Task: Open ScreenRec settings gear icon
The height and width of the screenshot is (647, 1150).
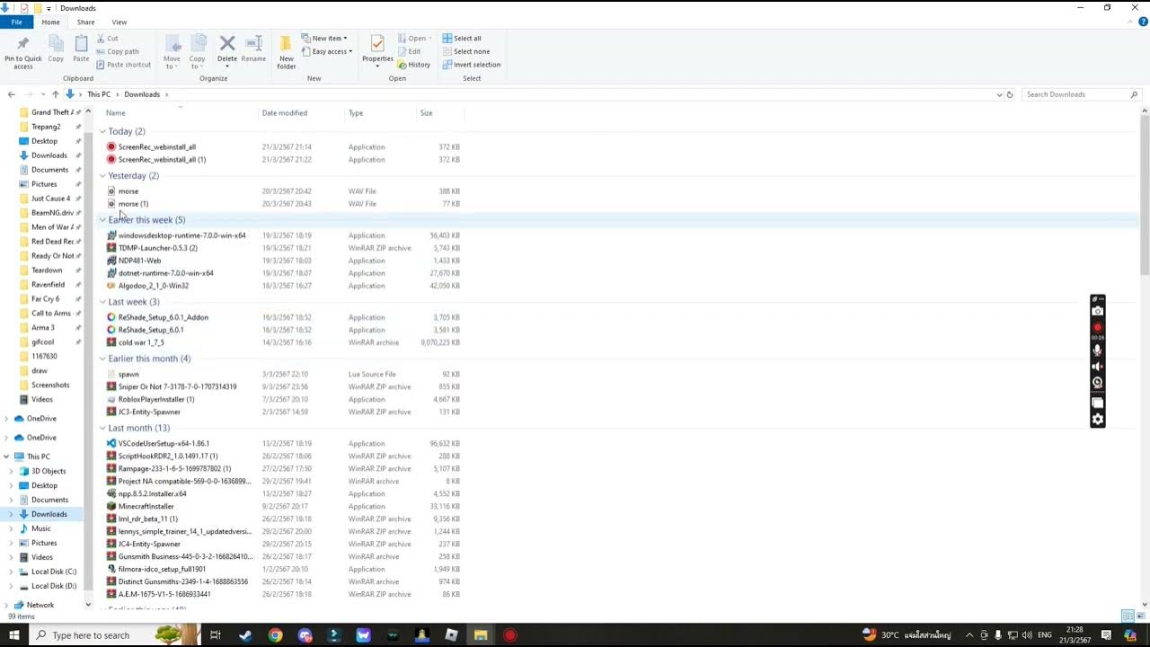Action: pos(1097,420)
